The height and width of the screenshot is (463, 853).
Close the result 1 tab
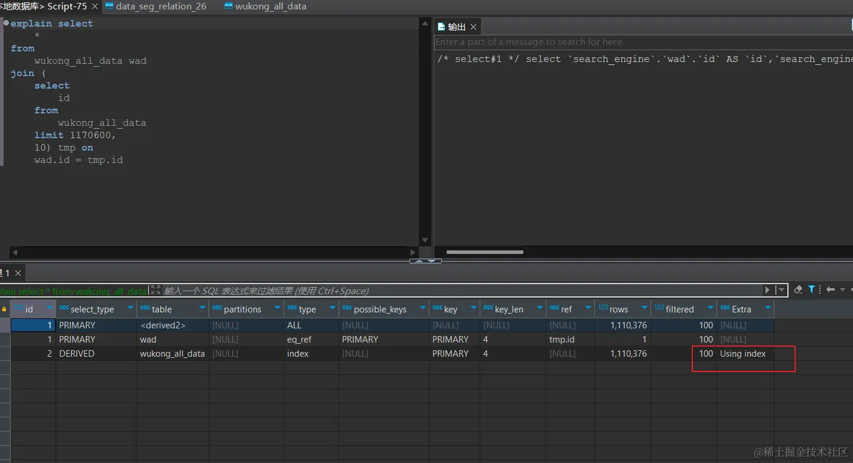click(x=18, y=273)
